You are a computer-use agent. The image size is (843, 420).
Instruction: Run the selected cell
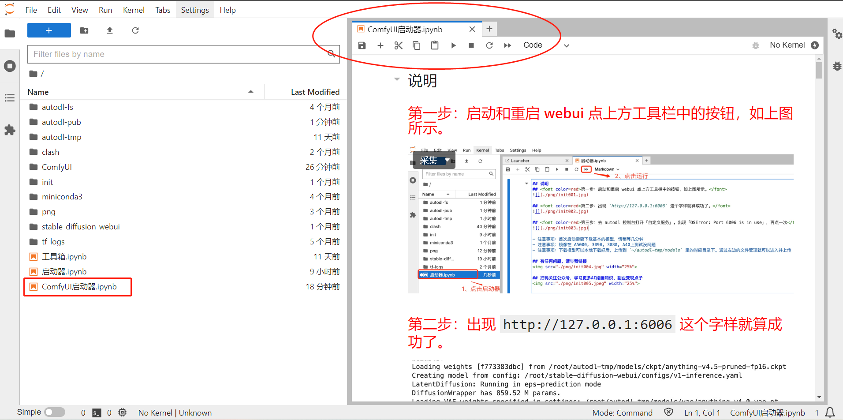click(x=453, y=45)
